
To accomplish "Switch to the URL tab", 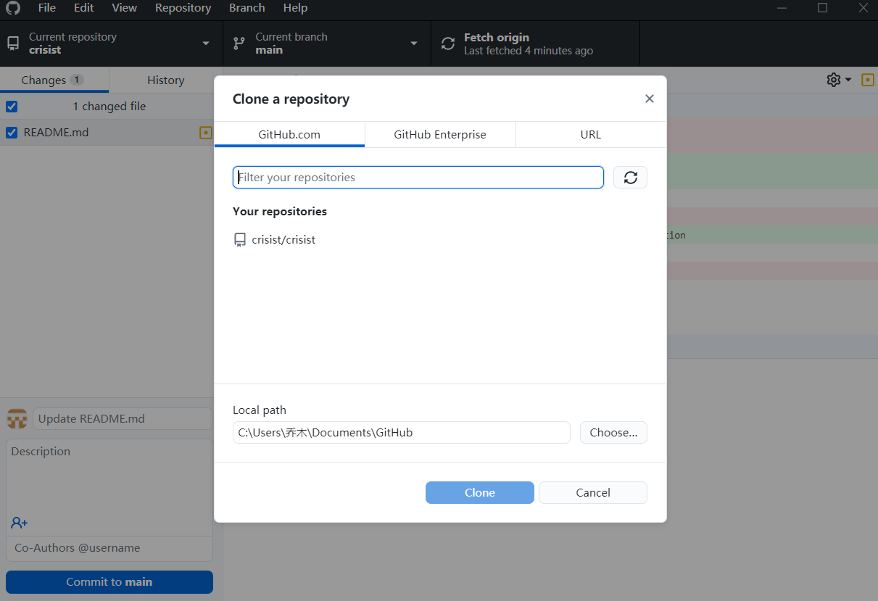I will coord(591,135).
